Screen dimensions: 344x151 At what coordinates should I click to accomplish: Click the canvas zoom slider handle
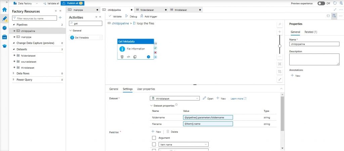[279, 46]
